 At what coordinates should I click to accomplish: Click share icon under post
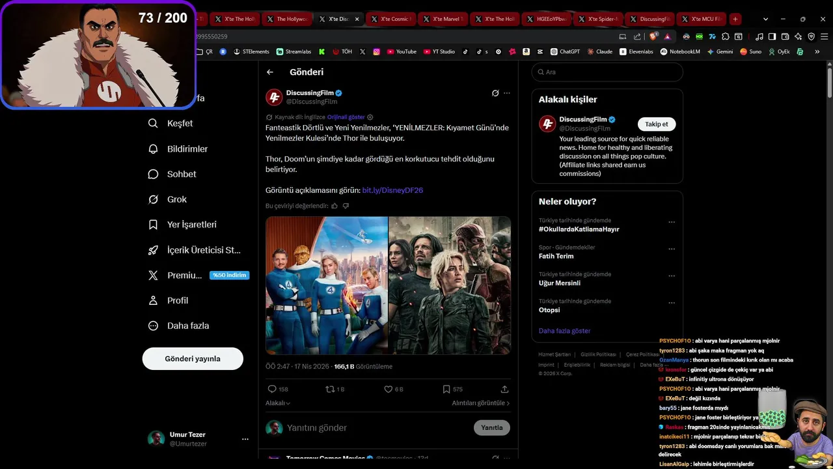point(504,389)
